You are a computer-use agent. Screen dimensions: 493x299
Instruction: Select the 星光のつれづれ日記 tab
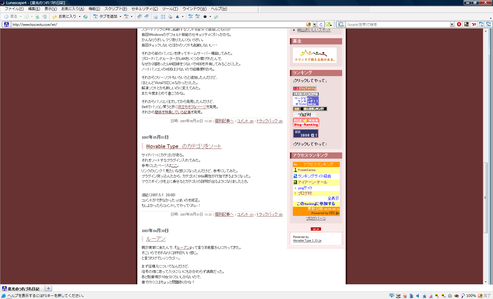[x=22, y=288]
